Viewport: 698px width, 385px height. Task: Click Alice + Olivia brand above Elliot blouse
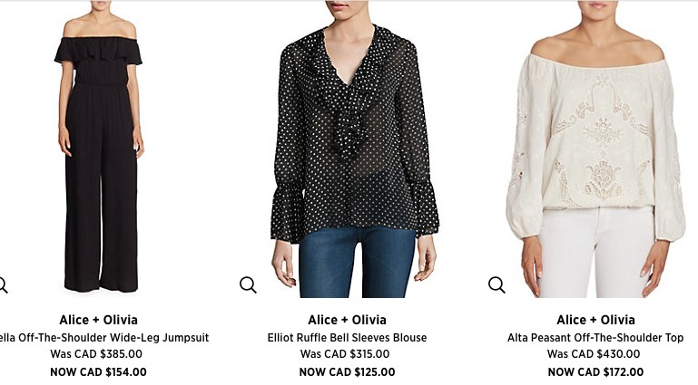pyautogui.click(x=348, y=320)
